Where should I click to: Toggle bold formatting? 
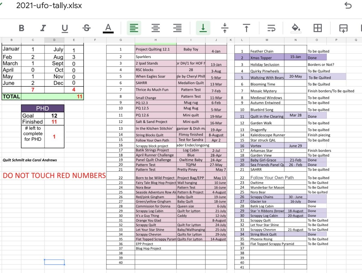point(22,28)
